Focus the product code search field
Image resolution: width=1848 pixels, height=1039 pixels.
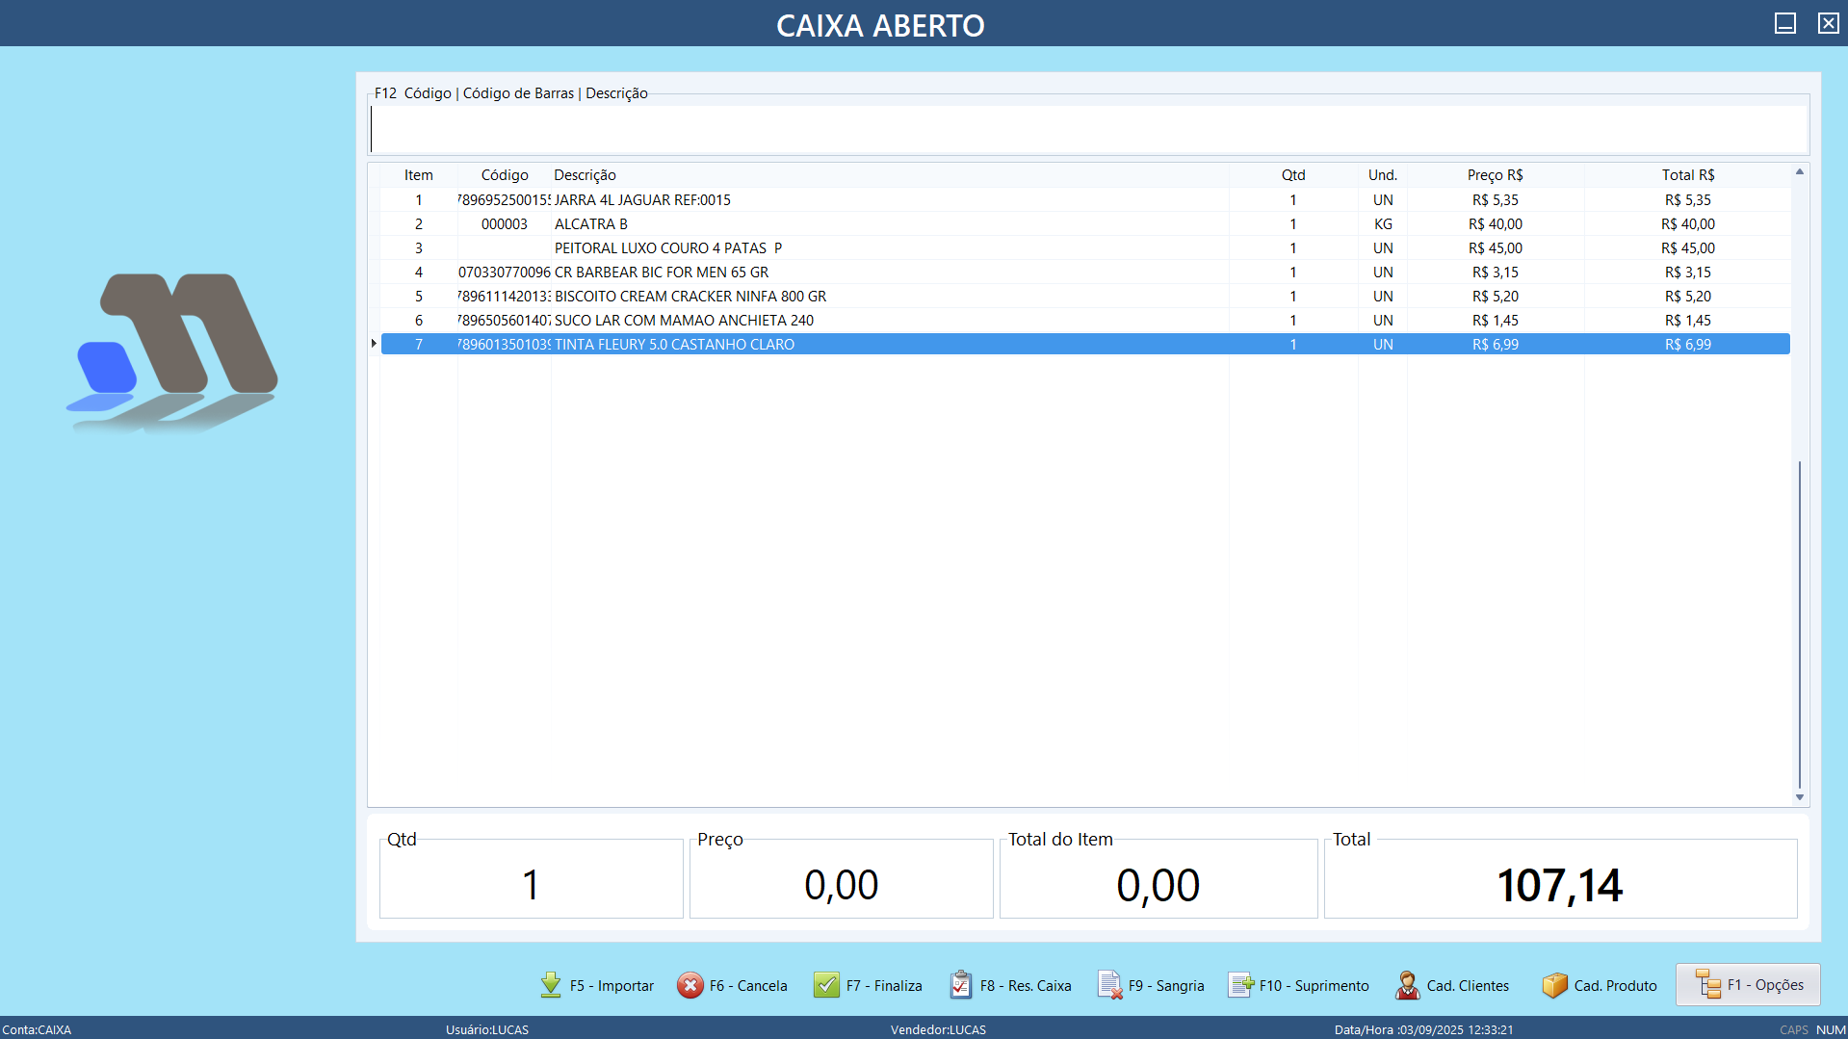1088,130
